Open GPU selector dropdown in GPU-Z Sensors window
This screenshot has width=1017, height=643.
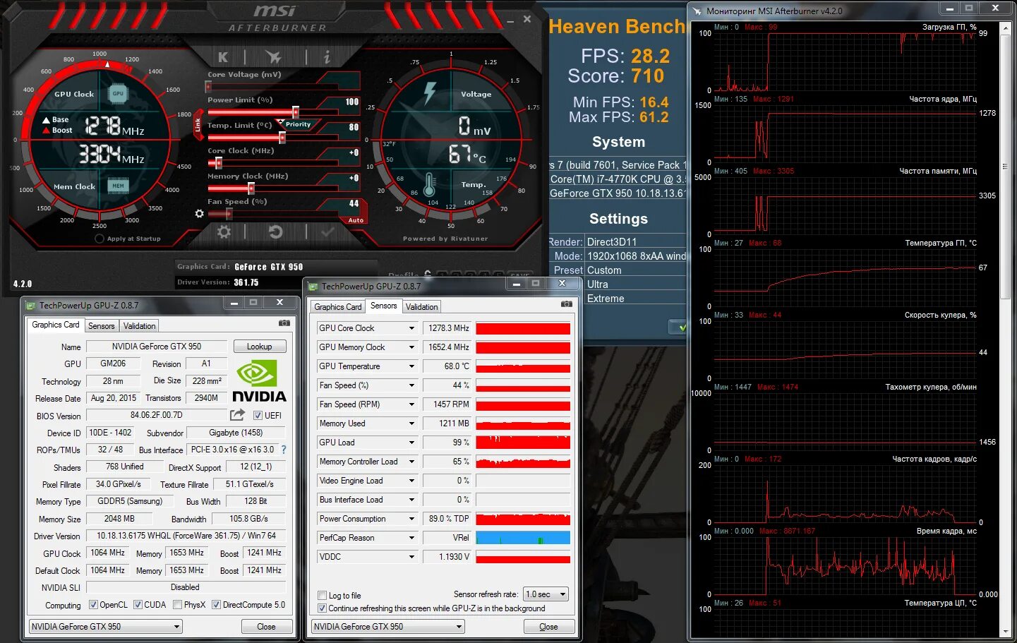point(387,627)
